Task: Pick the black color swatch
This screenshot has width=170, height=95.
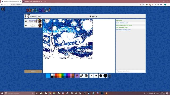Action: (52, 77)
